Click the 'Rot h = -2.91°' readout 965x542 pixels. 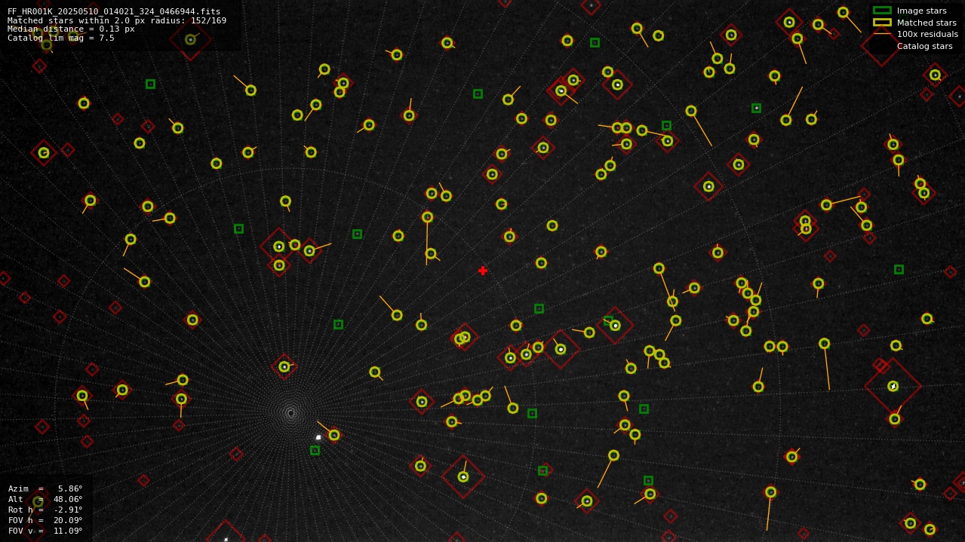(x=45, y=510)
